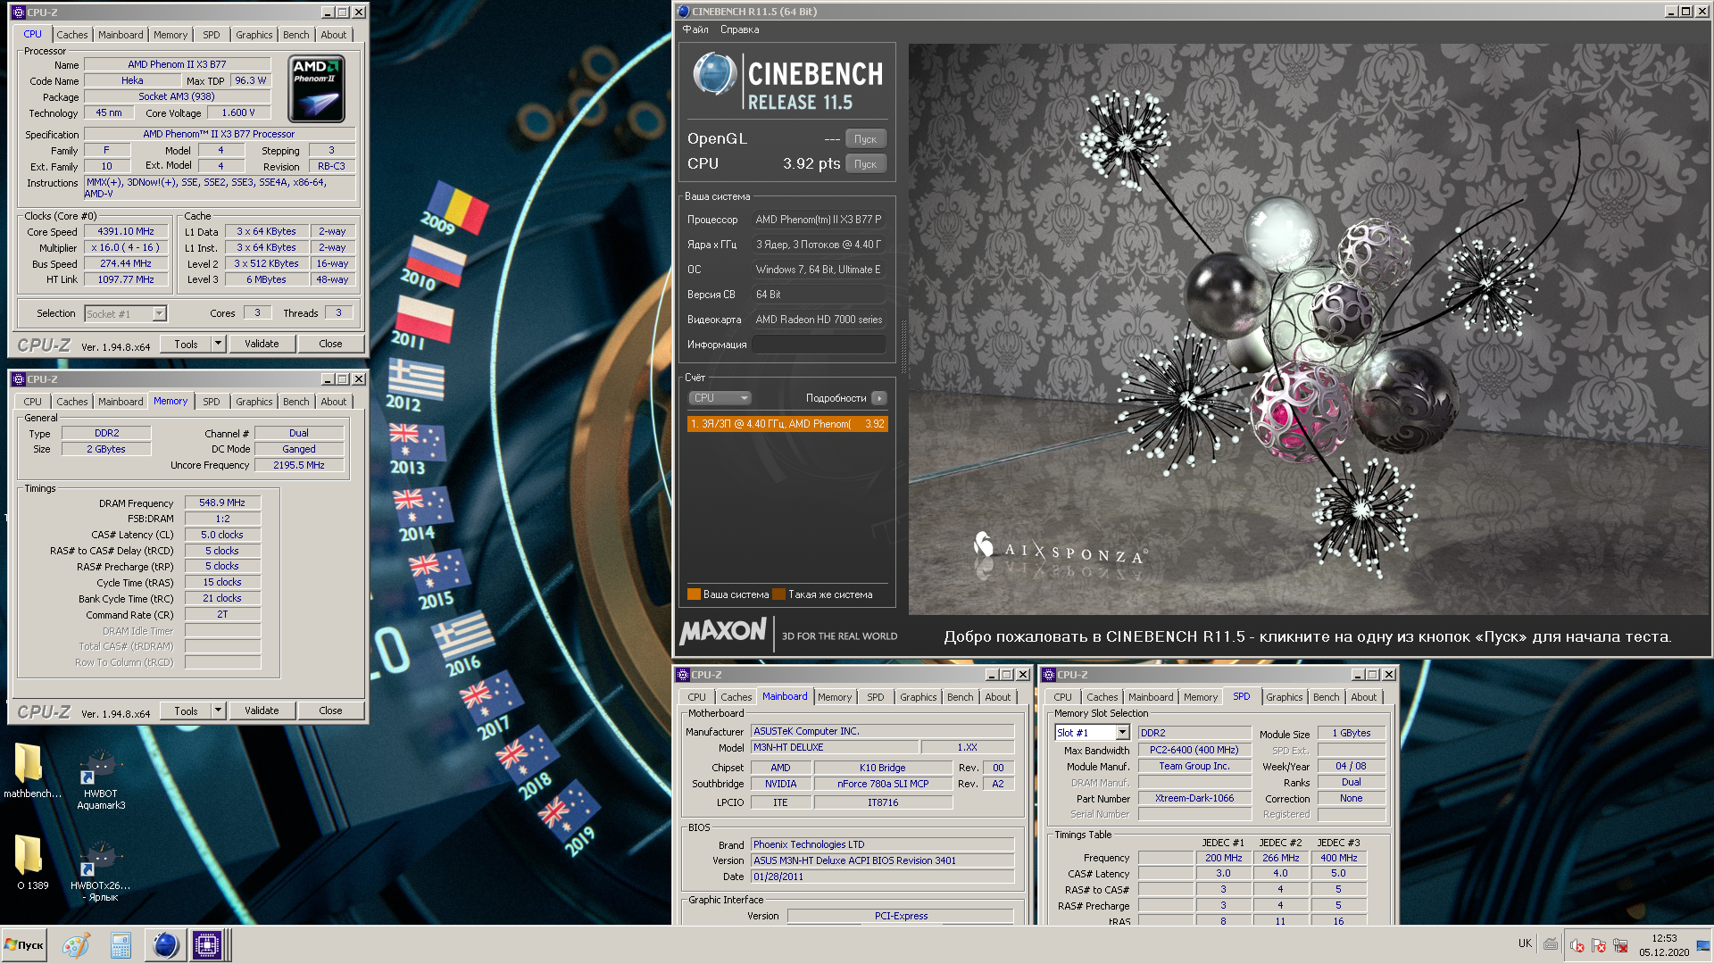Switch to Cinebench via its taskbar icon
The height and width of the screenshot is (964, 1714).
coord(165,945)
